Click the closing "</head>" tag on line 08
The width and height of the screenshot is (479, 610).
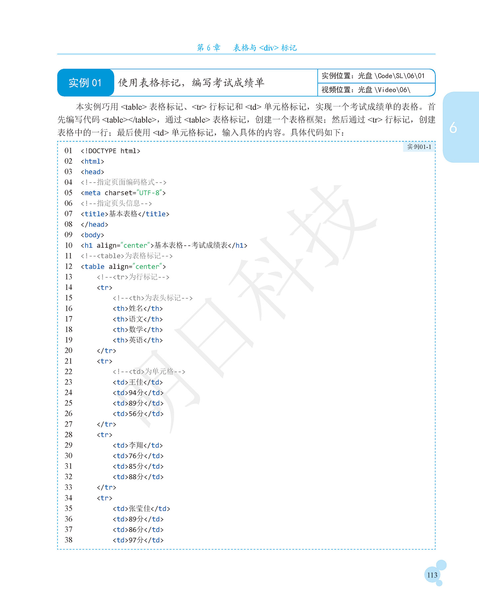tap(94, 225)
